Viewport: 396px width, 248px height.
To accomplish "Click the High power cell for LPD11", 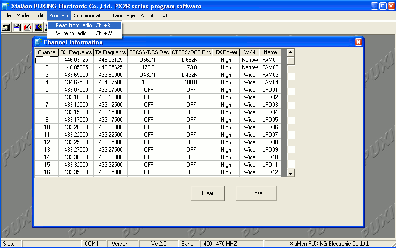I will pos(226,165).
